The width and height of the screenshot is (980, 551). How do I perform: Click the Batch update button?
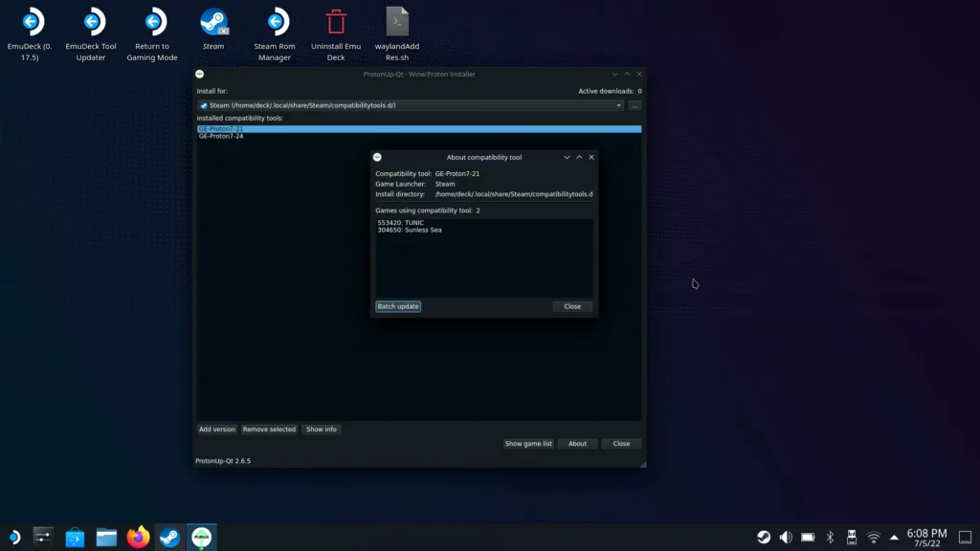tap(398, 307)
